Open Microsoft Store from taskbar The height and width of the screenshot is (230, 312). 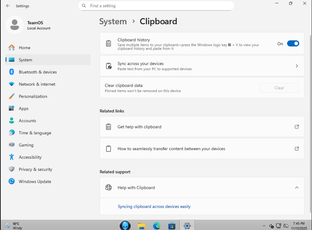tap(172, 226)
